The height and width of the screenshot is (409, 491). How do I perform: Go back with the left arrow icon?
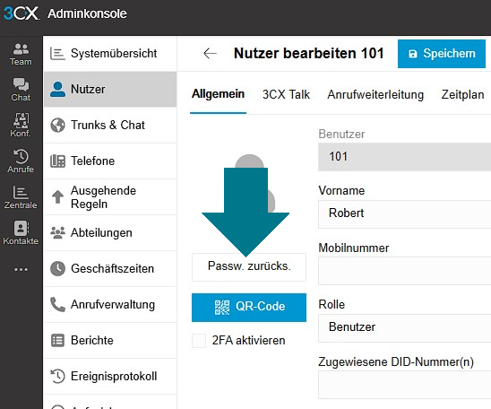coord(210,53)
